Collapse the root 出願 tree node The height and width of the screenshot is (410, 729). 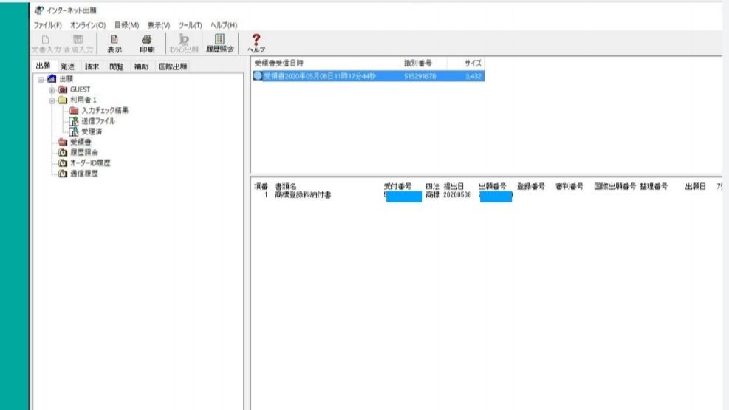[42, 79]
